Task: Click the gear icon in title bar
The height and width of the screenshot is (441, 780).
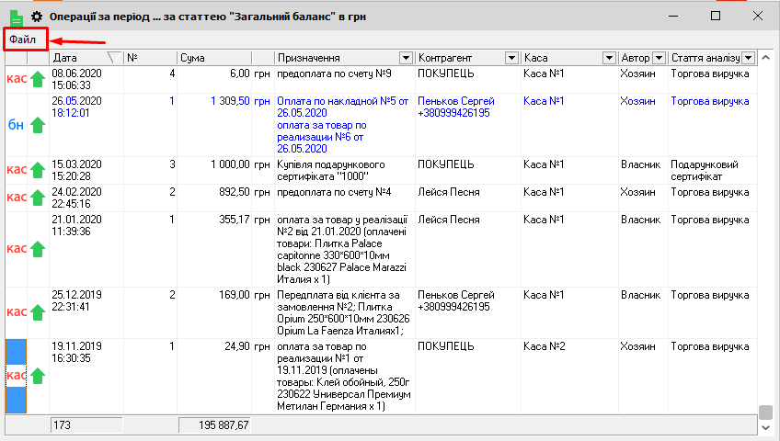Action: point(38,17)
